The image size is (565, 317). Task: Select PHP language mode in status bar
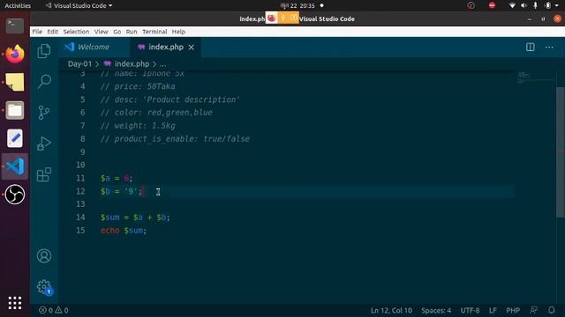pos(513,310)
